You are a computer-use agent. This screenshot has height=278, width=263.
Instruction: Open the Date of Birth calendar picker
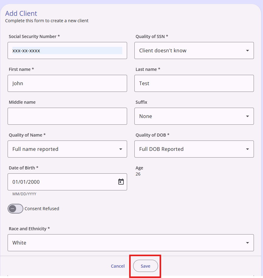click(121, 182)
